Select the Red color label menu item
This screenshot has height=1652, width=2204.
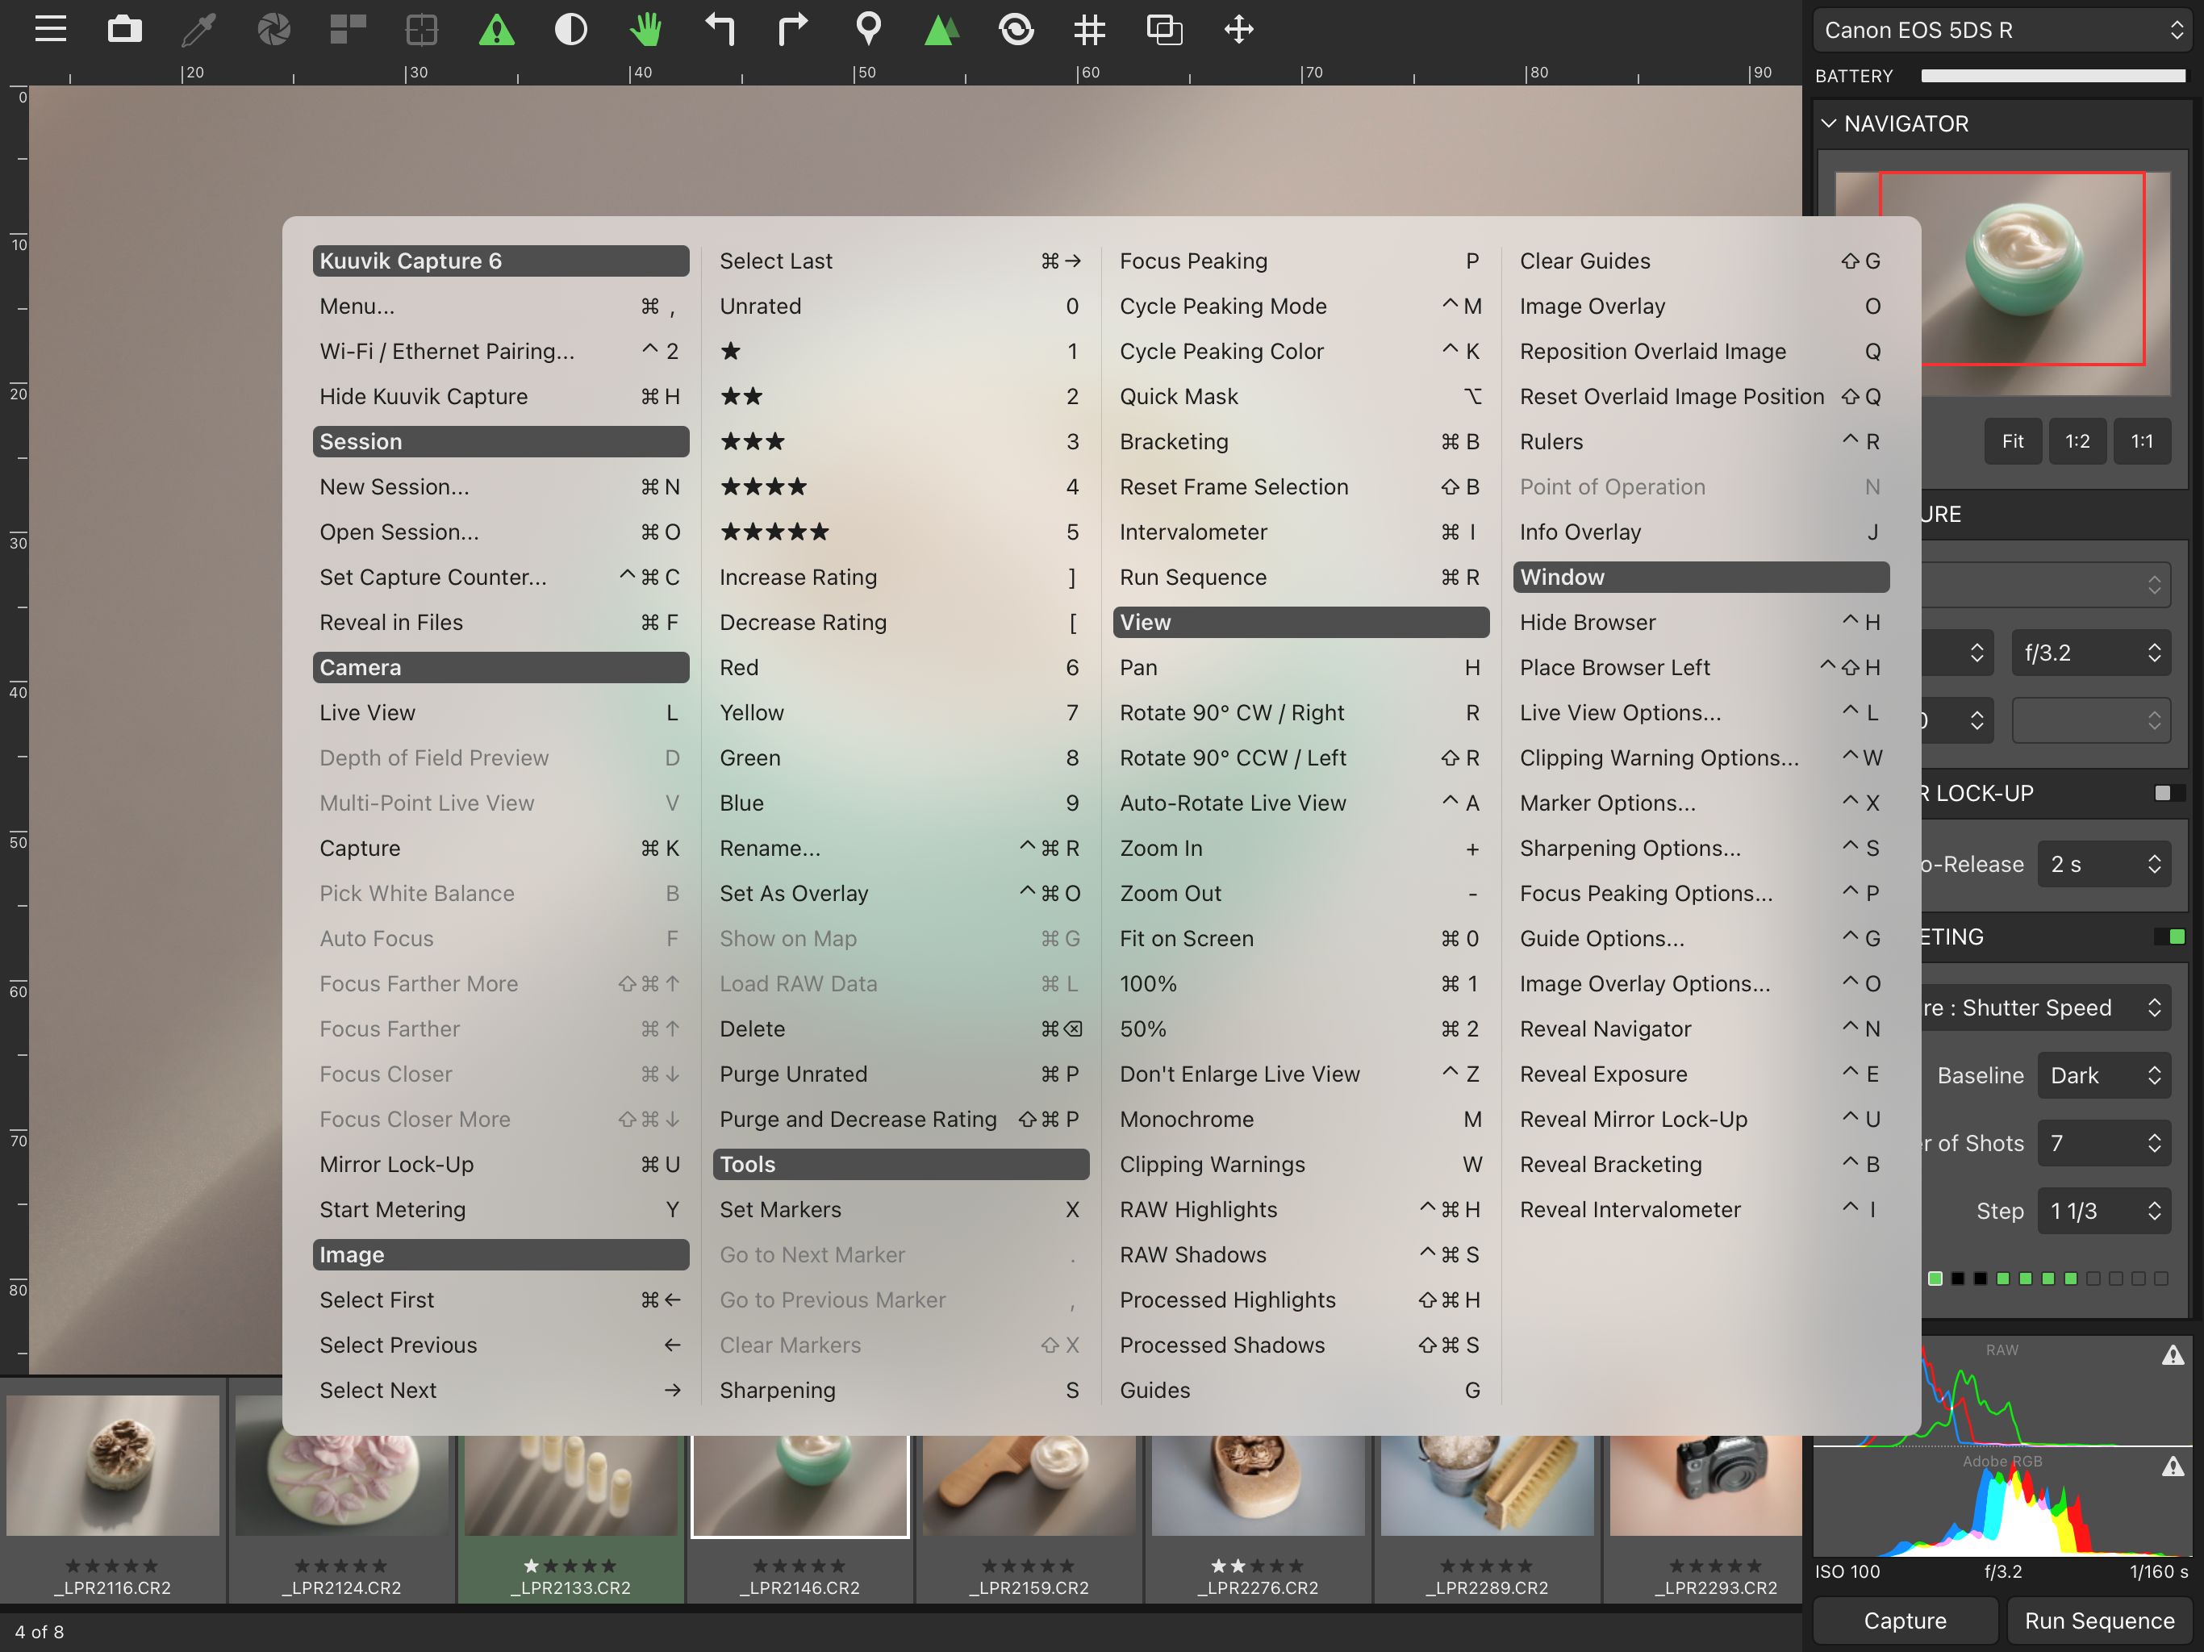[901, 668]
